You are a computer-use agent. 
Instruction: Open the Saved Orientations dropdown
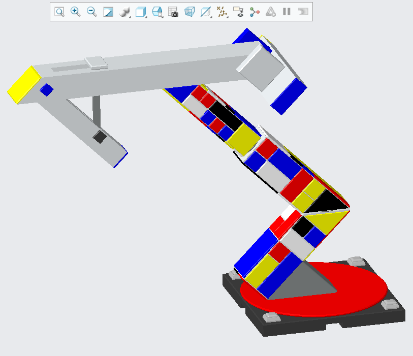tap(157, 12)
